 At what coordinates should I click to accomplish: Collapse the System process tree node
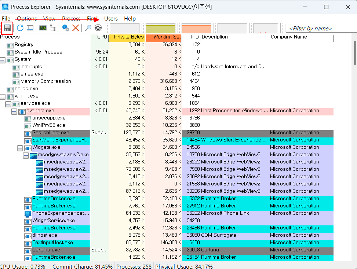click(3, 60)
